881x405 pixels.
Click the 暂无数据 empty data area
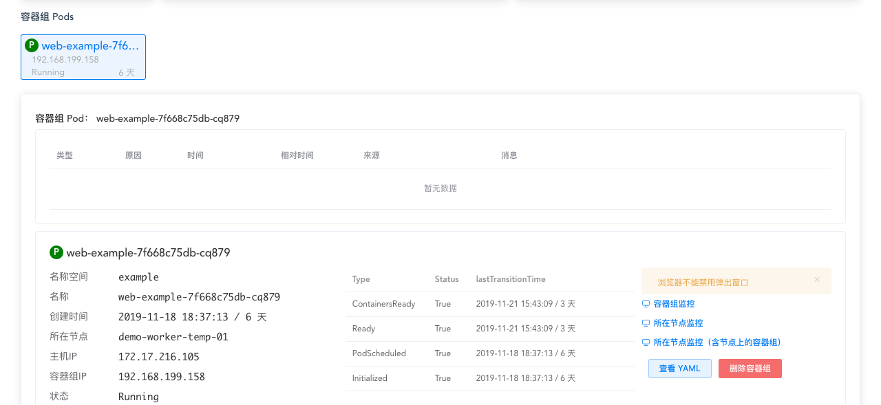pyautogui.click(x=440, y=188)
